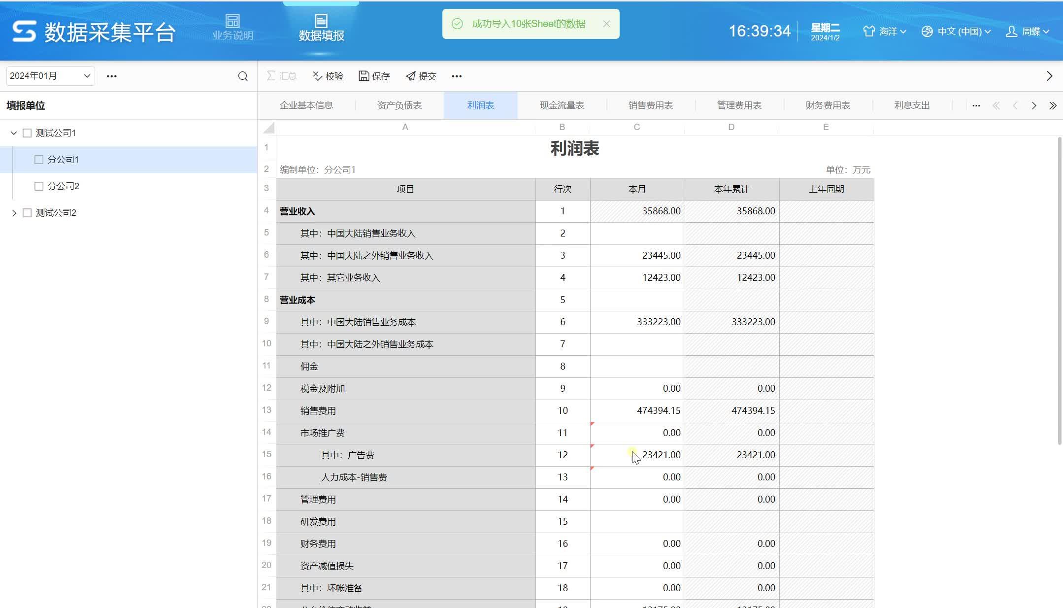Image resolution: width=1063 pixels, height=608 pixels.
Task: Search the reporting units list
Action: pyautogui.click(x=243, y=76)
